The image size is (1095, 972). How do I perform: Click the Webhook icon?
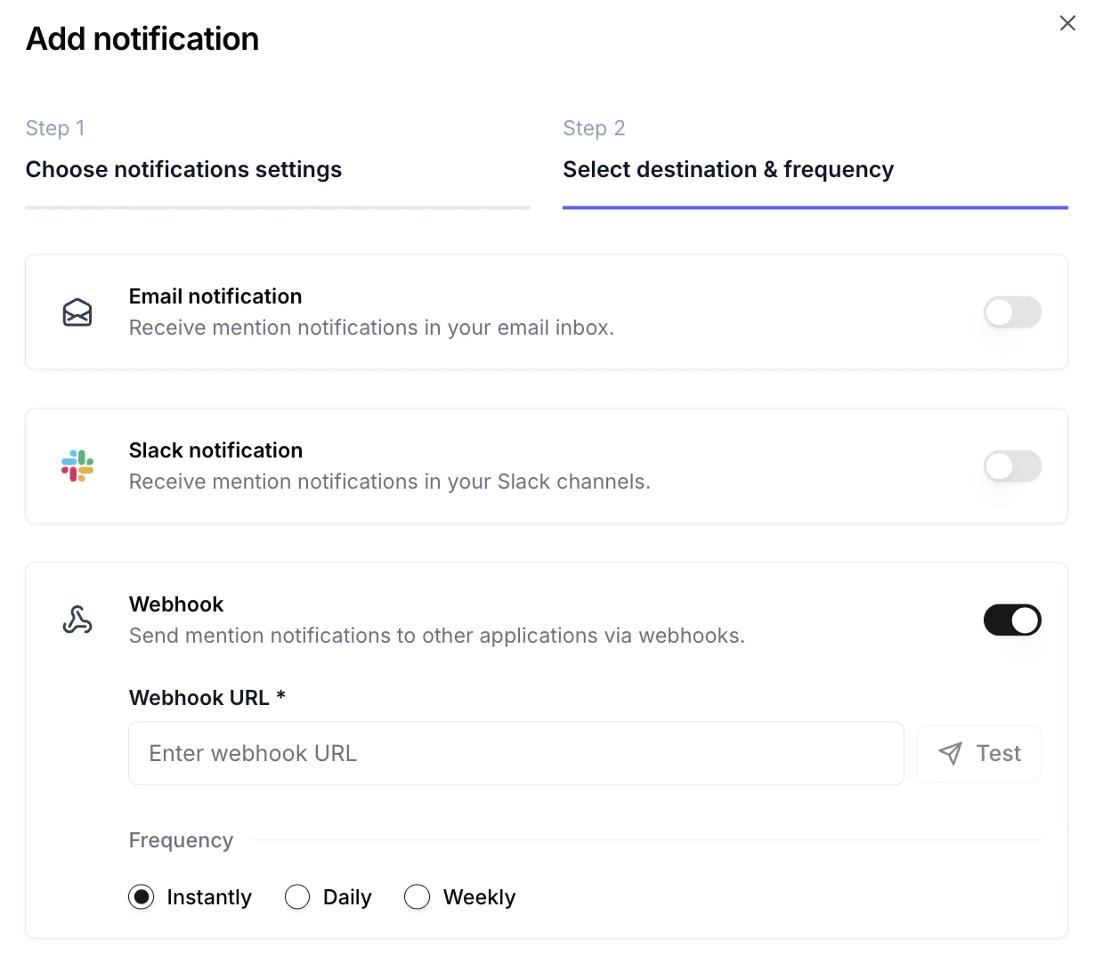point(77,620)
